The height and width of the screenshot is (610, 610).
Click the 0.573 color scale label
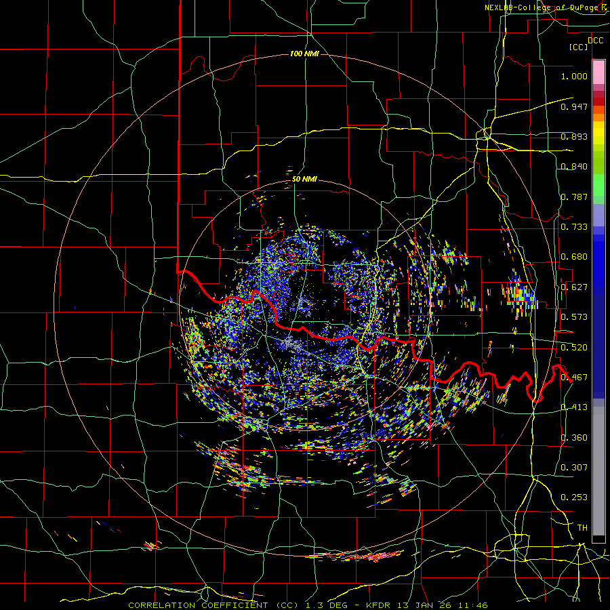click(574, 317)
